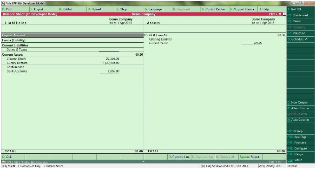Screen dimensions: 316x169
Task: Open F9 Inv Rep
Action: [301, 131]
